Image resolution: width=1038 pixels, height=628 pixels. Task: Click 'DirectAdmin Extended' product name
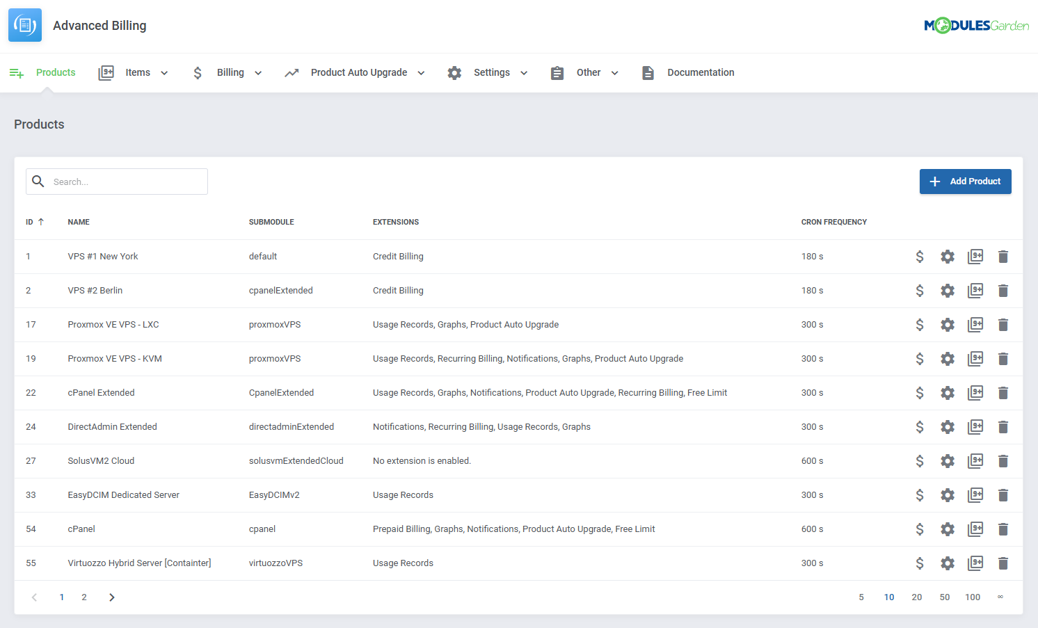point(112,427)
